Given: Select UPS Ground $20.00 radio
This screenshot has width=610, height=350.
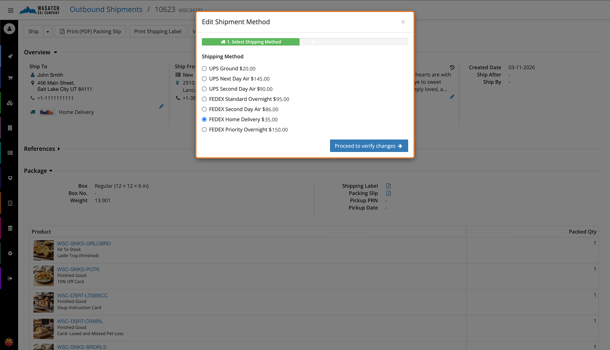Looking at the screenshot, I should 204,69.
